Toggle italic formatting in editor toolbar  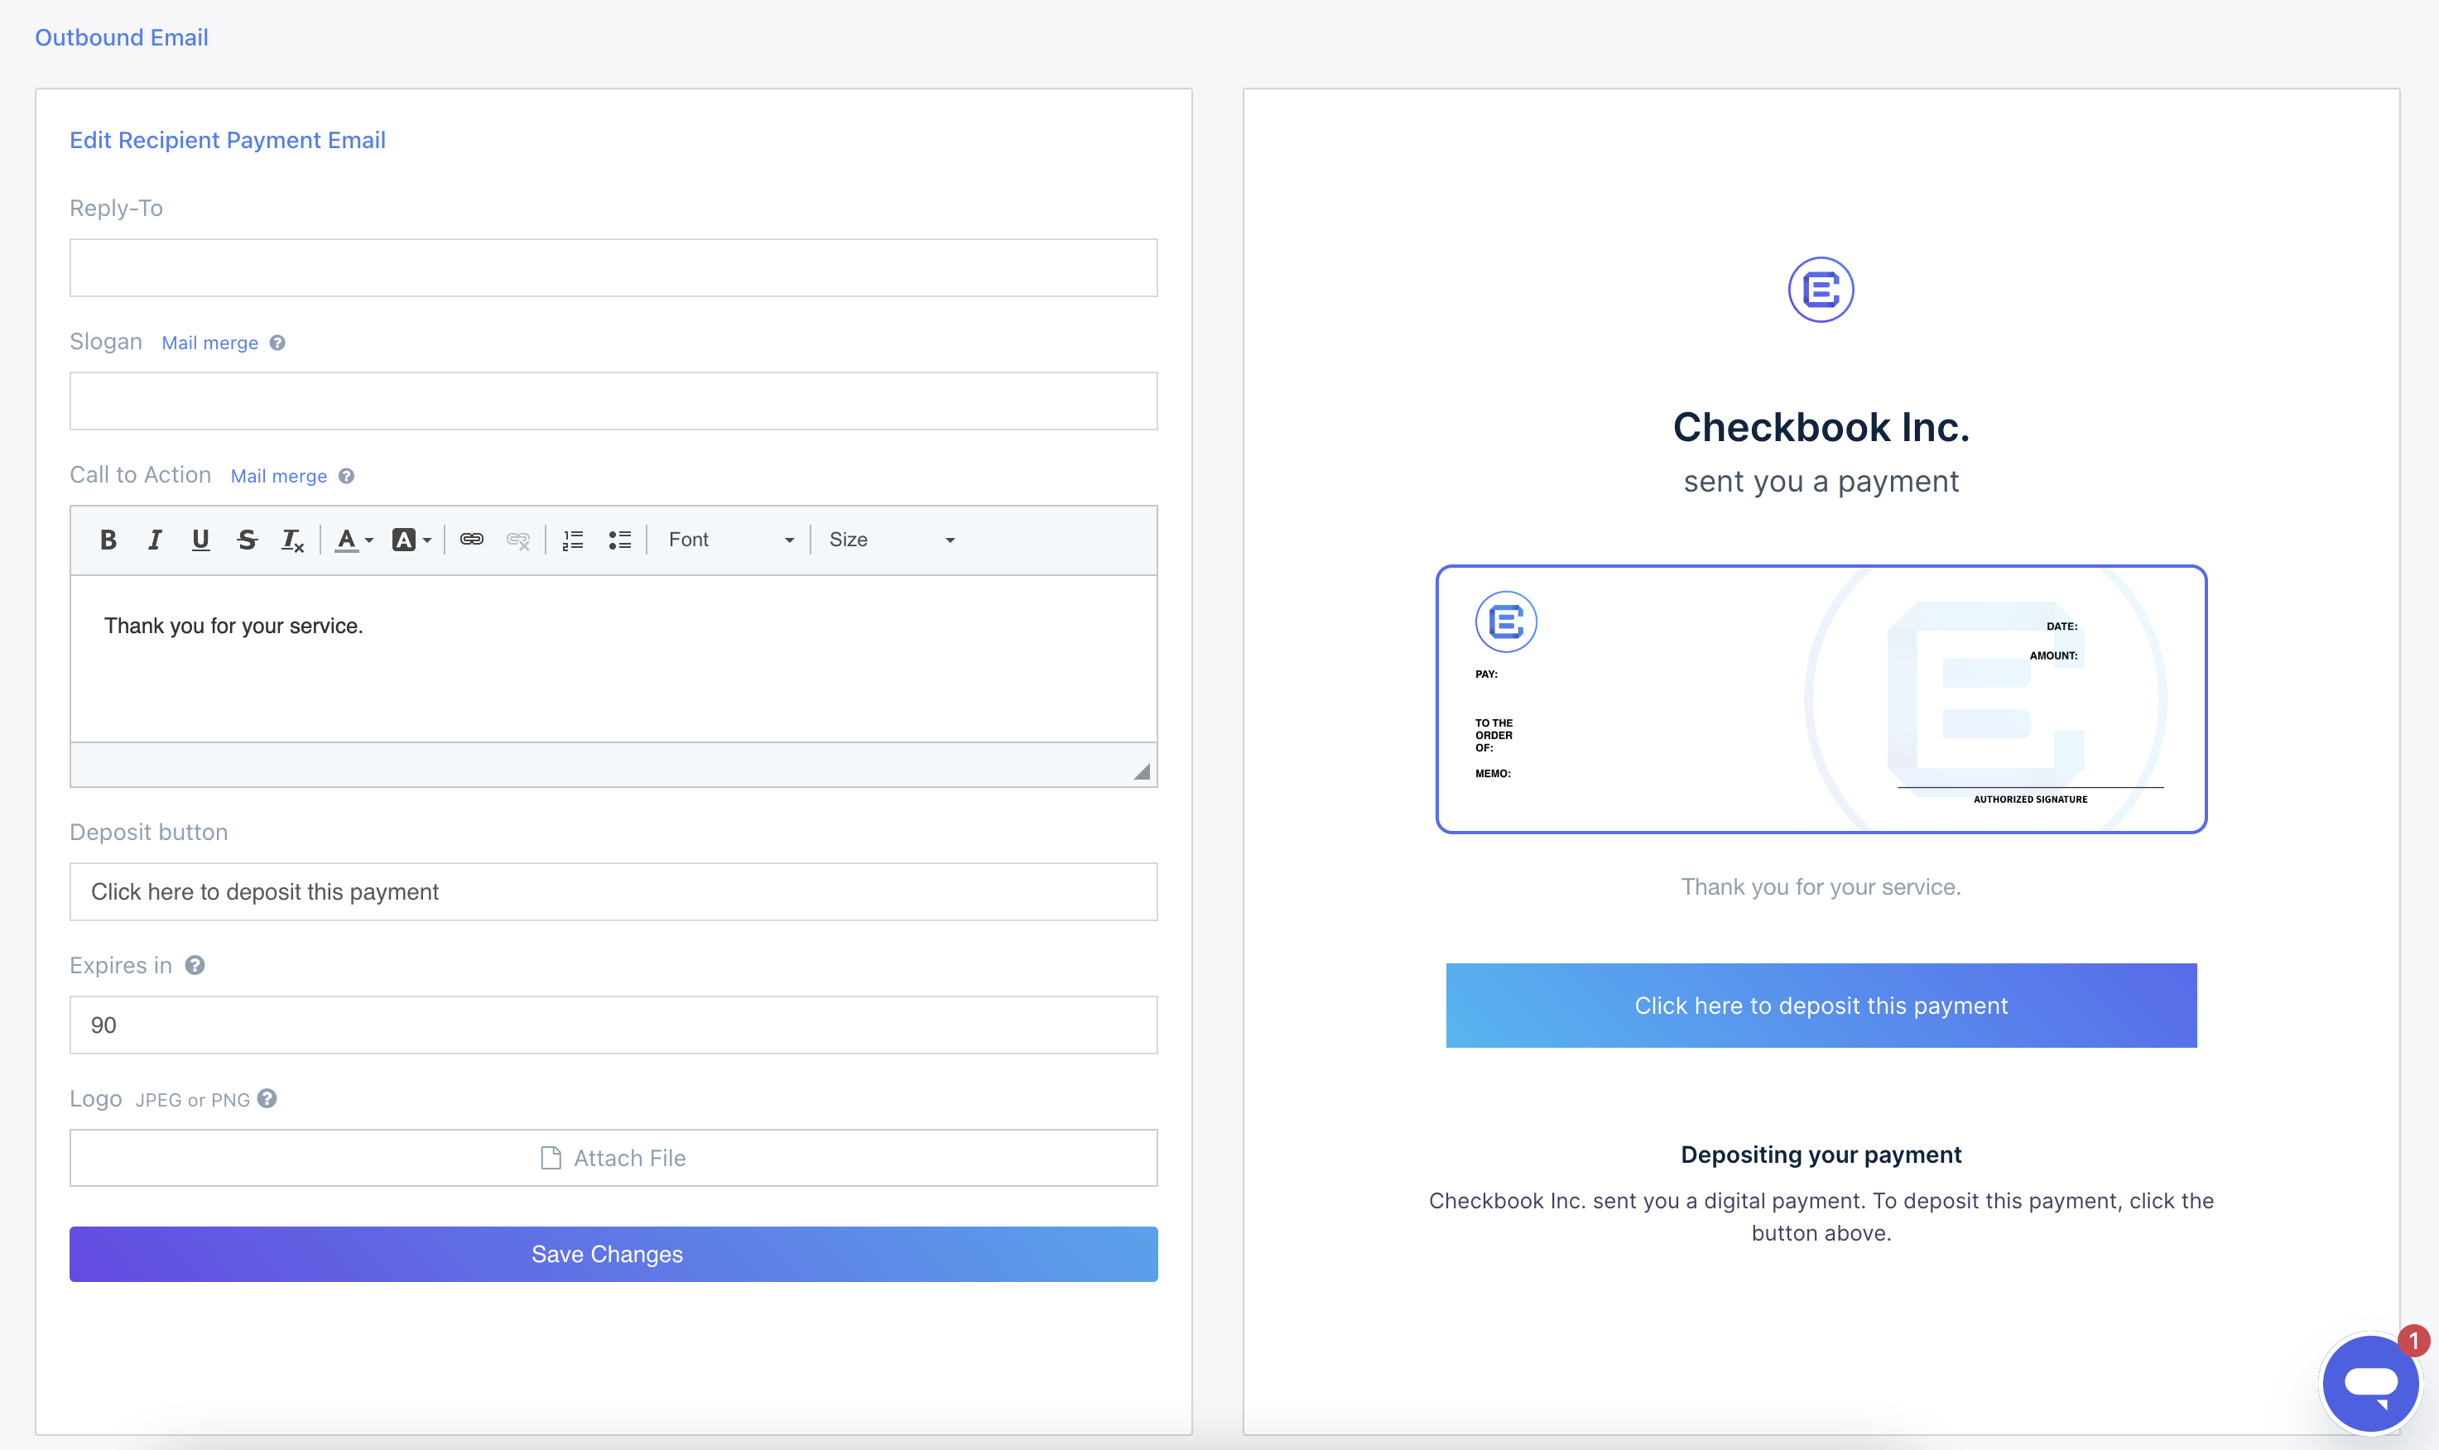[154, 540]
